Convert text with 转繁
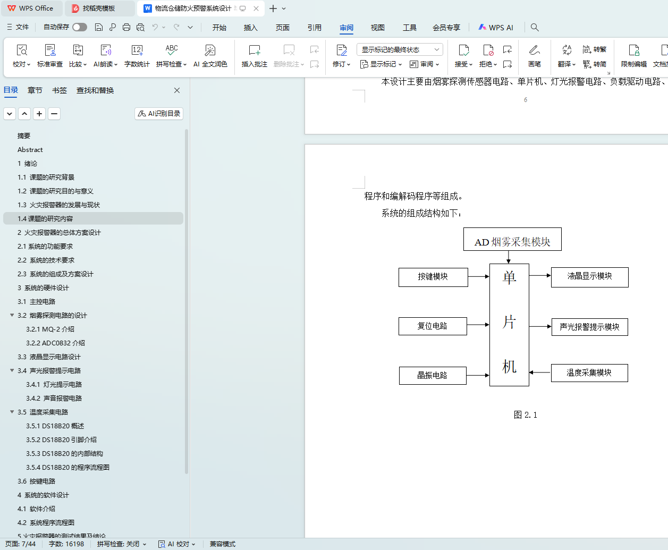 pyautogui.click(x=595, y=49)
